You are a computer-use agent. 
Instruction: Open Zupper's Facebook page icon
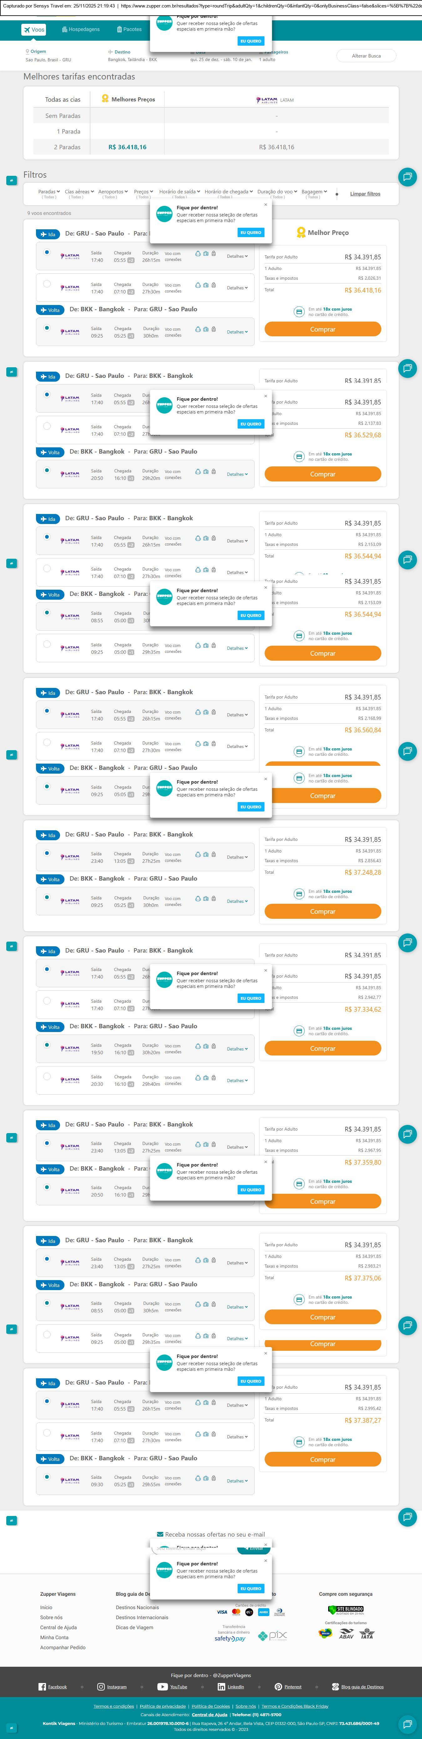[43, 1686]
